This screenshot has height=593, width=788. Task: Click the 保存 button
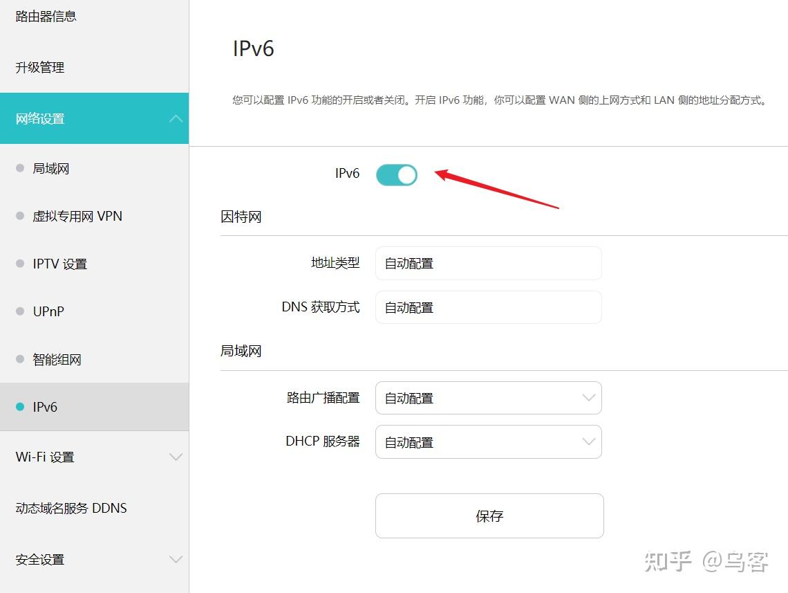click(x=489, y=516)
